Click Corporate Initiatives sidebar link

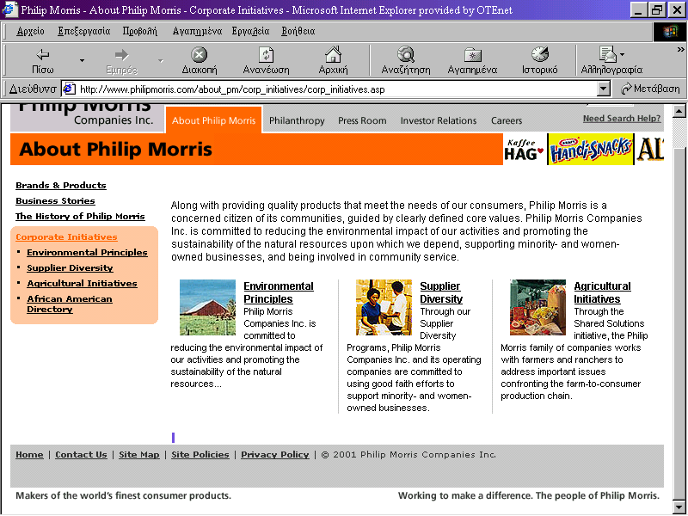point(67,236)
